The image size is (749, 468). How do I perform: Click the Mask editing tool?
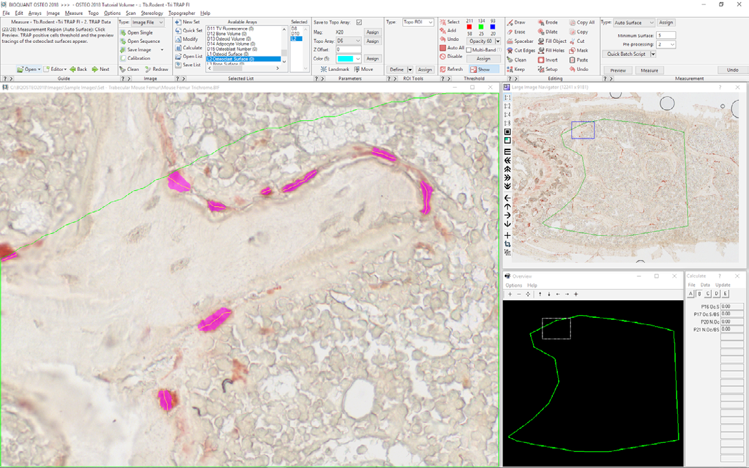[578, 50]
